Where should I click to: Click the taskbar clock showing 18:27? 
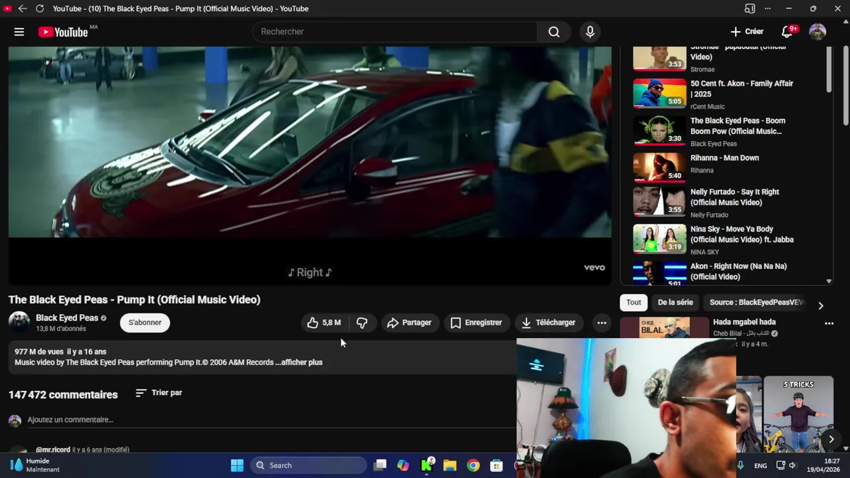coord(822,465)
